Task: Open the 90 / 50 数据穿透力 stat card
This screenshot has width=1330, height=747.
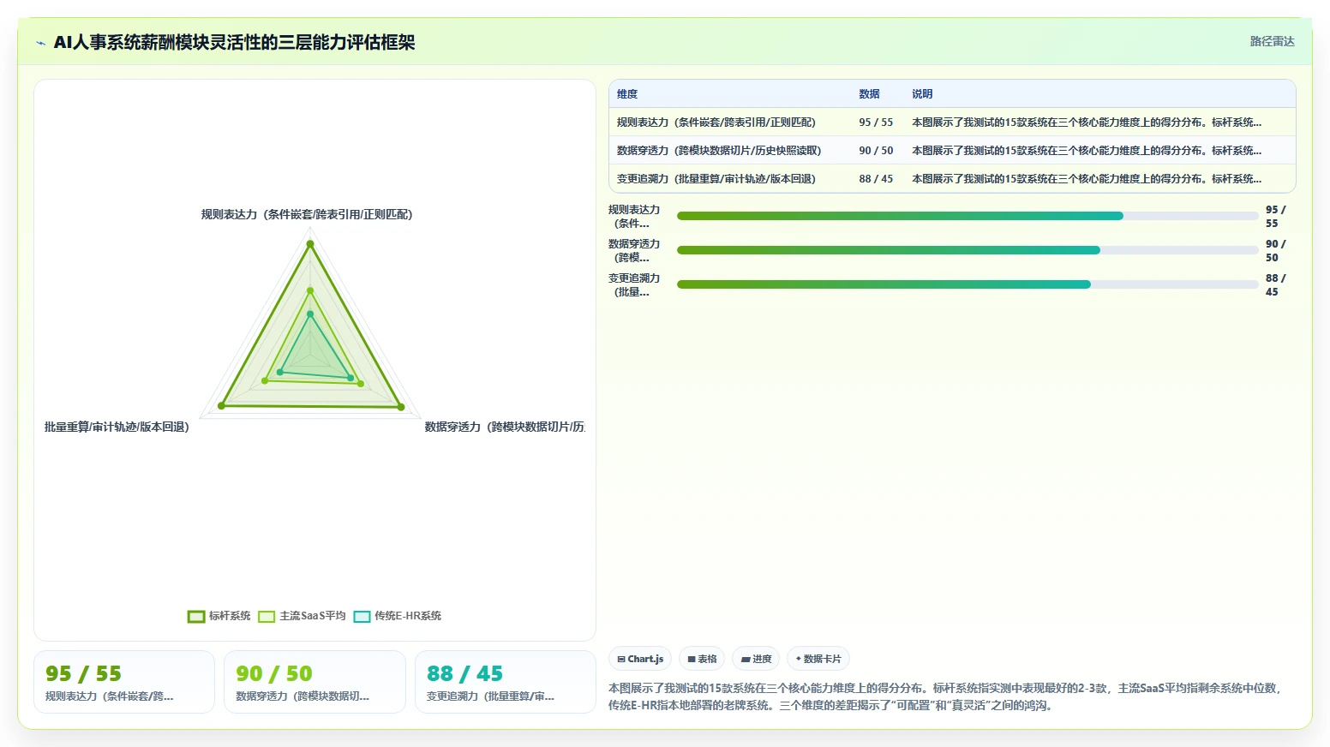Action: [x=315, y=682]
